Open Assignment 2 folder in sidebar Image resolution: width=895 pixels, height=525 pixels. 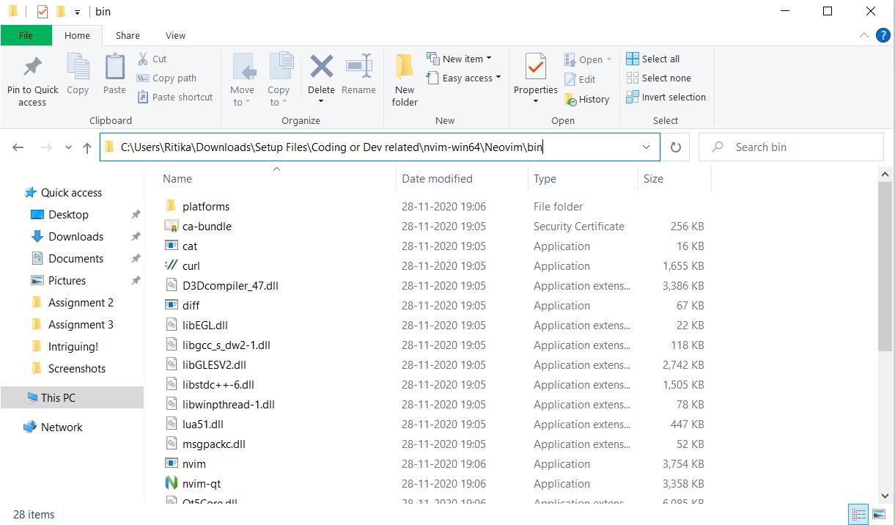click(81, 302)
